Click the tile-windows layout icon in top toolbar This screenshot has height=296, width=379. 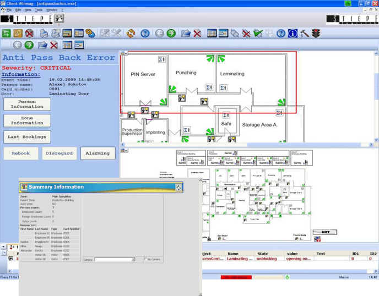[212, 34]
